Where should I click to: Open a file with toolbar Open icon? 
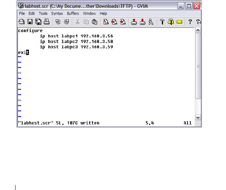22,22
